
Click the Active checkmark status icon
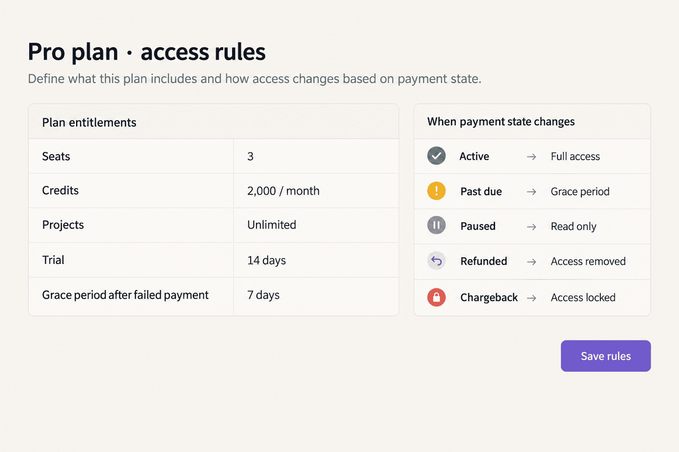coord(436,156)
